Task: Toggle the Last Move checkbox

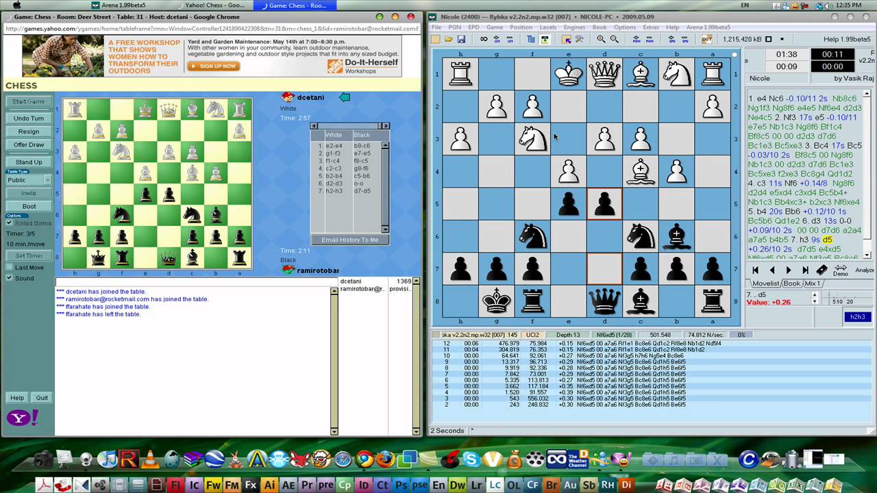Action: [9, 268]
